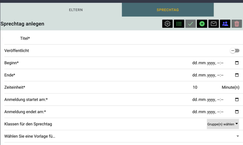Open the people group icon

click(x=225, y=24)
